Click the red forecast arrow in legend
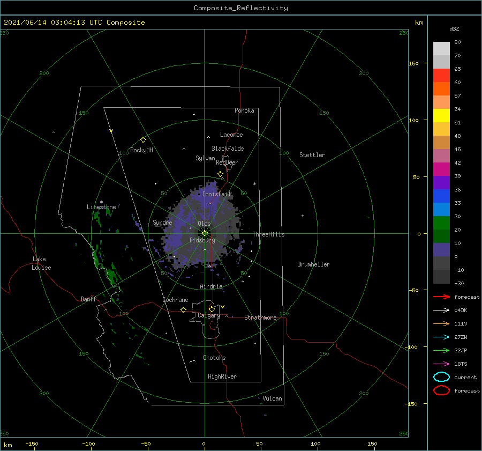The height and width of the screenshot is (451, 482). [441, 297]
